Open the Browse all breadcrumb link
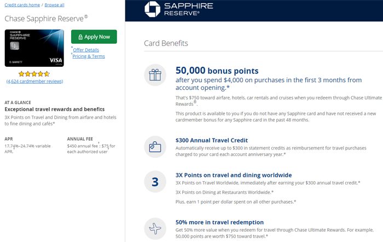The height and width of the screenshot is (242, 383). (x=55, y=5)
